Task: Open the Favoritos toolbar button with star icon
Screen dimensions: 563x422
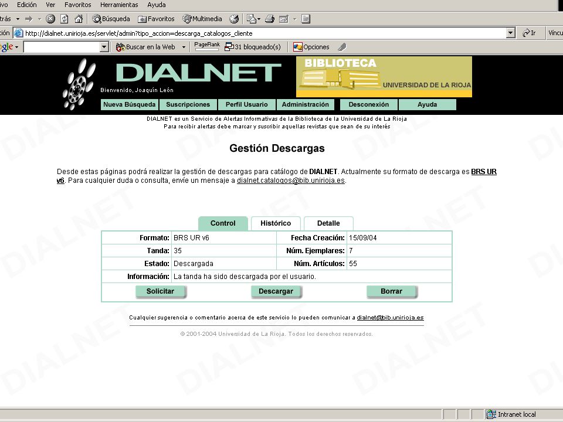Action: coord(156,19)
